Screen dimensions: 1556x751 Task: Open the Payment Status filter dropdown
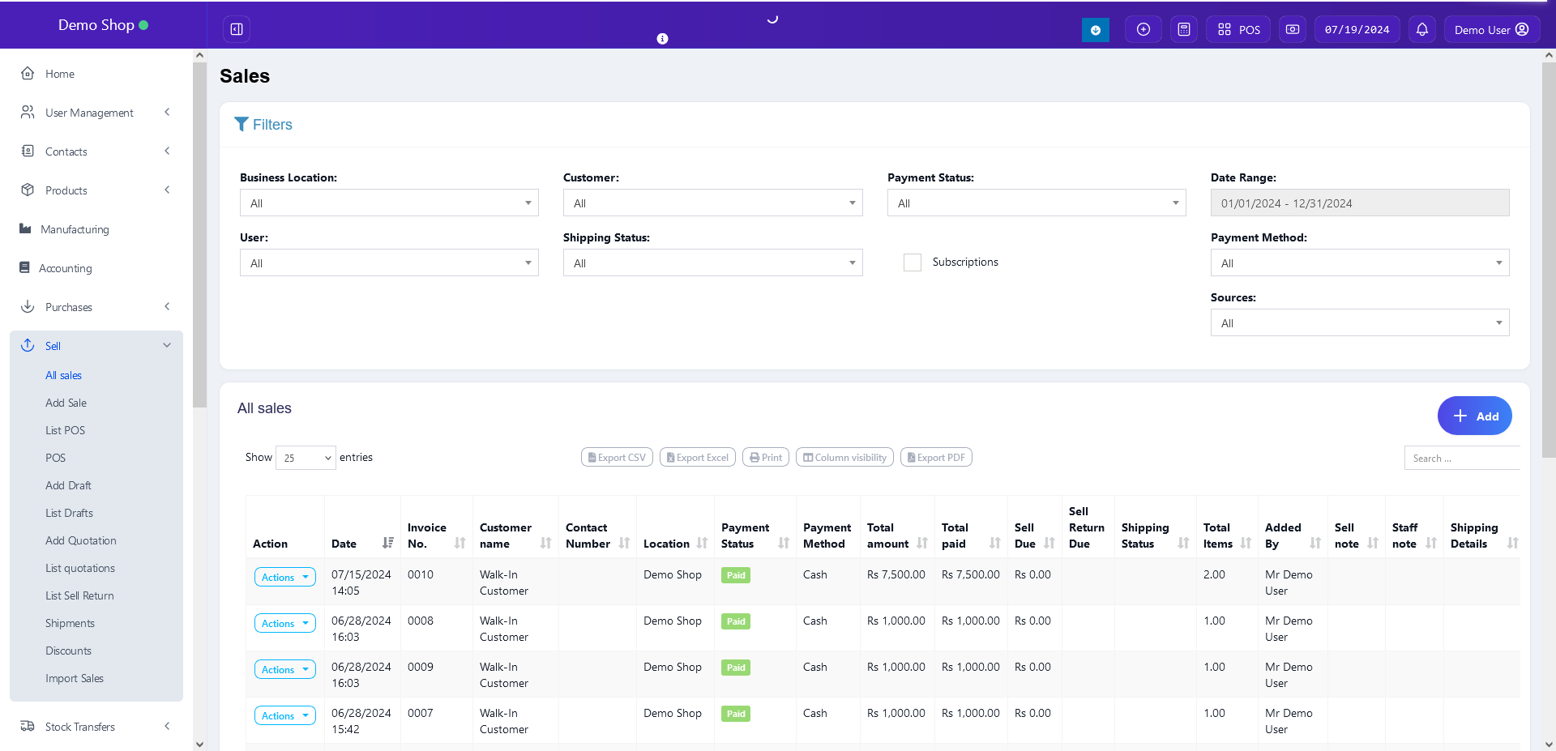click(x=1036, y=203)
